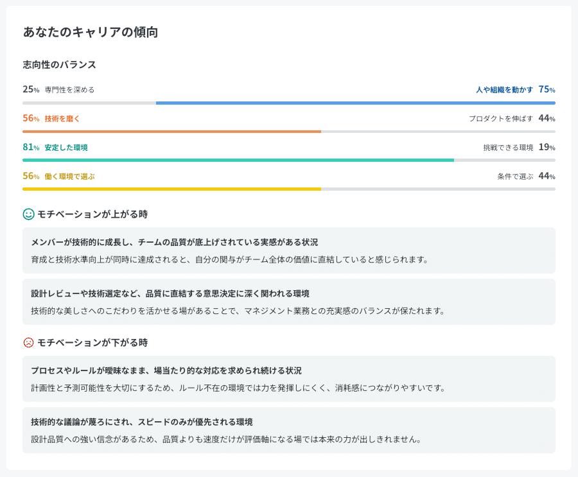The height and width of the screenshot is (477, 578).
Task: Select the プロセスやルールが曖昧なまま card
Action: 288,379
